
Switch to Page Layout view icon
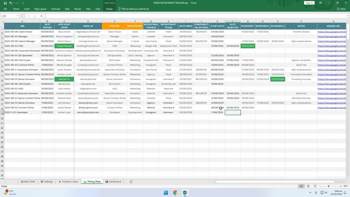tap(308, 186)
